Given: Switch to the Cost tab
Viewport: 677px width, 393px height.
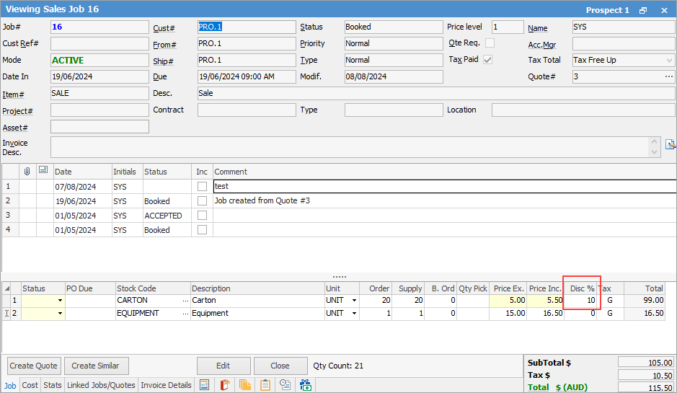Looking at the screenshot, I should 30,385.
